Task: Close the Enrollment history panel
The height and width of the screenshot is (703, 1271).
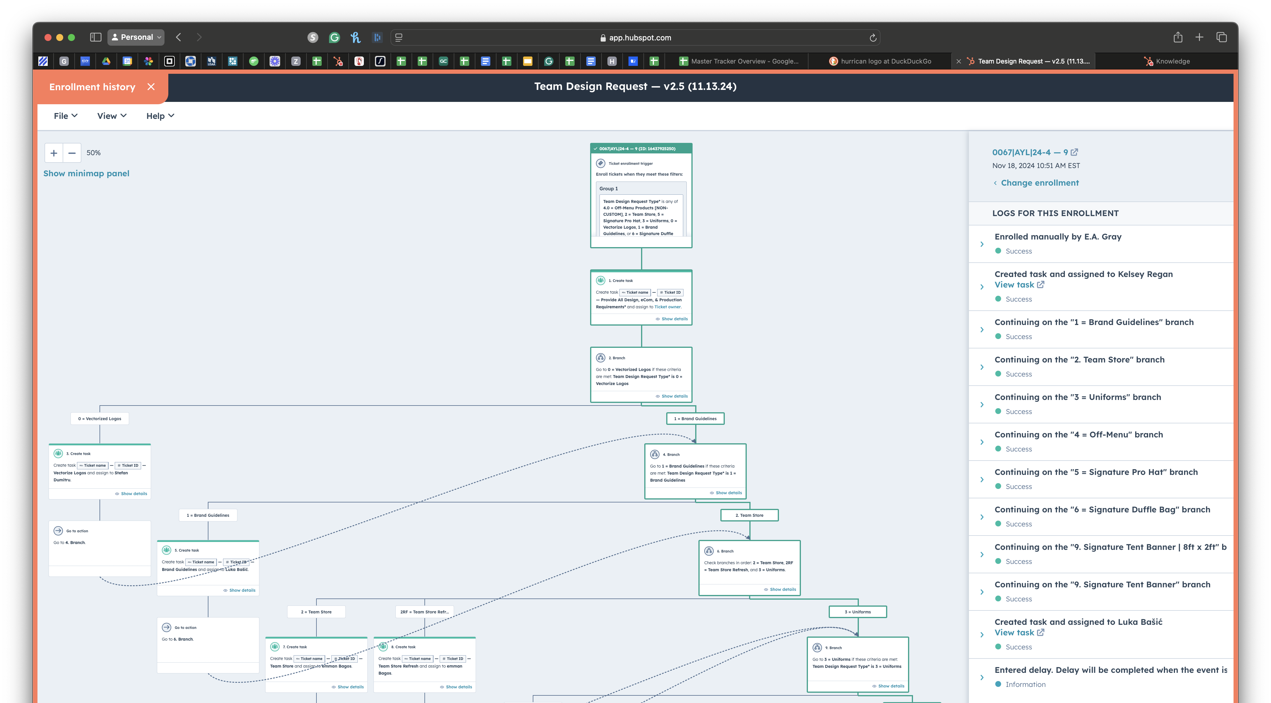Action: click(x=151, y=87)
